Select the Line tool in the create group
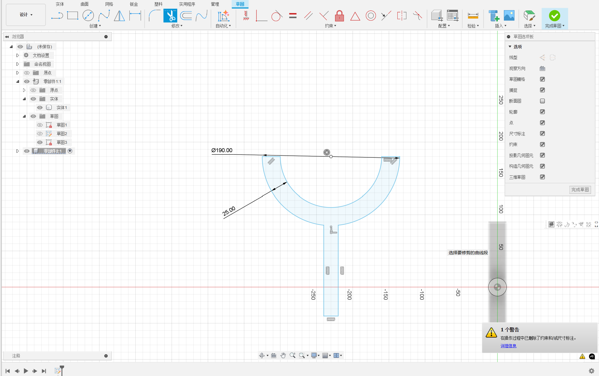The height and width of the screenshot is (376, 599). pyautogui.click(x=57, y=15)
